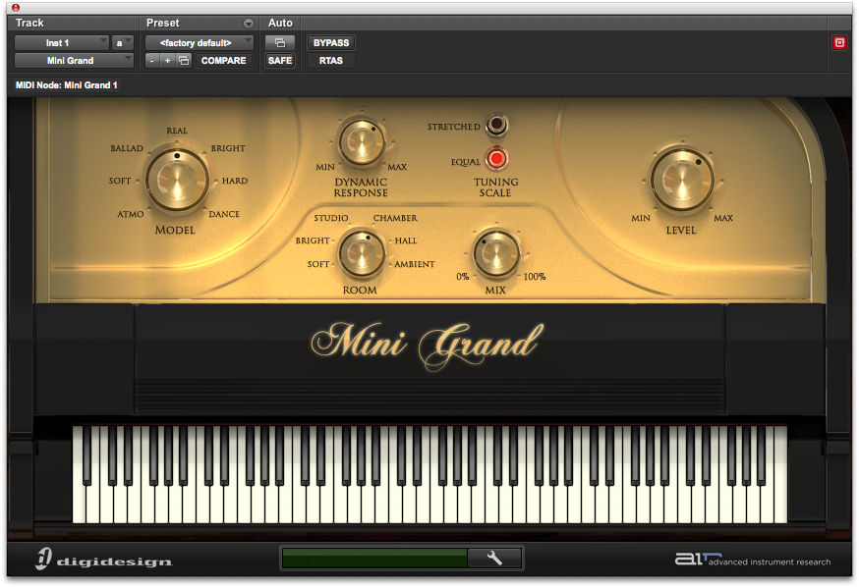Click the HALL room label
859x587 pixels.
pyautogui.click(x=406, y=240)
